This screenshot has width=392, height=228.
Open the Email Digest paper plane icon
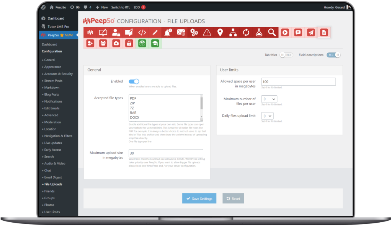pyautogui.click(x=311, y=33)
